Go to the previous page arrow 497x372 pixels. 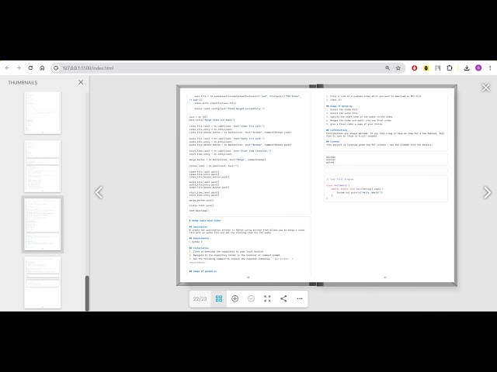click(99, 192)
